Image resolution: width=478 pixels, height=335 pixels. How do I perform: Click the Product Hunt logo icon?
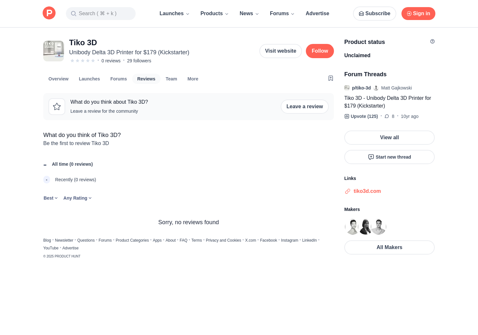[x=49, y=13]
